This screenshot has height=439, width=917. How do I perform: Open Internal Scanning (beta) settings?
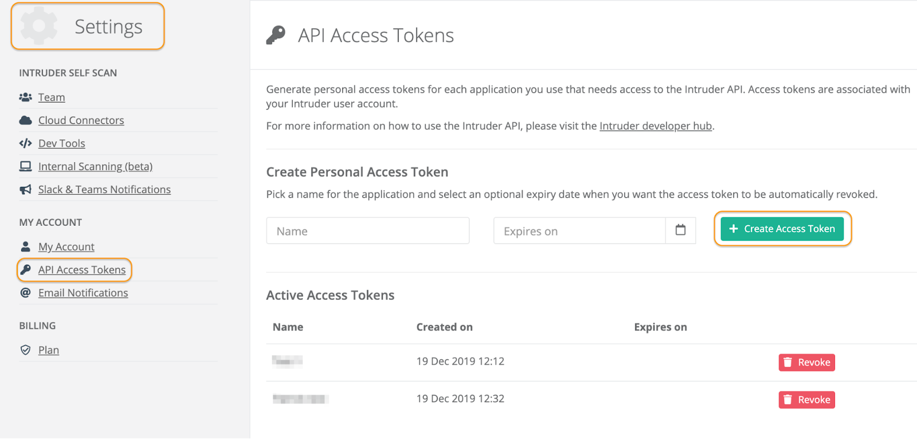coord(95,166)
